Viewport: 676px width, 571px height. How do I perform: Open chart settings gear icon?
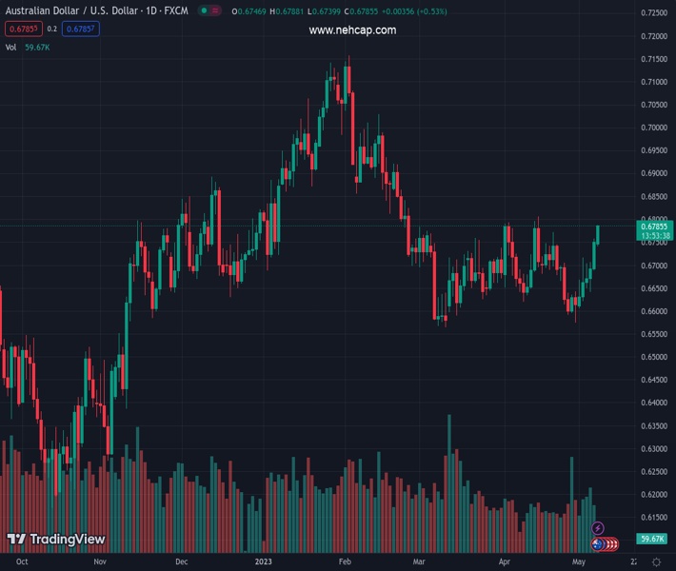coord(656,562)
